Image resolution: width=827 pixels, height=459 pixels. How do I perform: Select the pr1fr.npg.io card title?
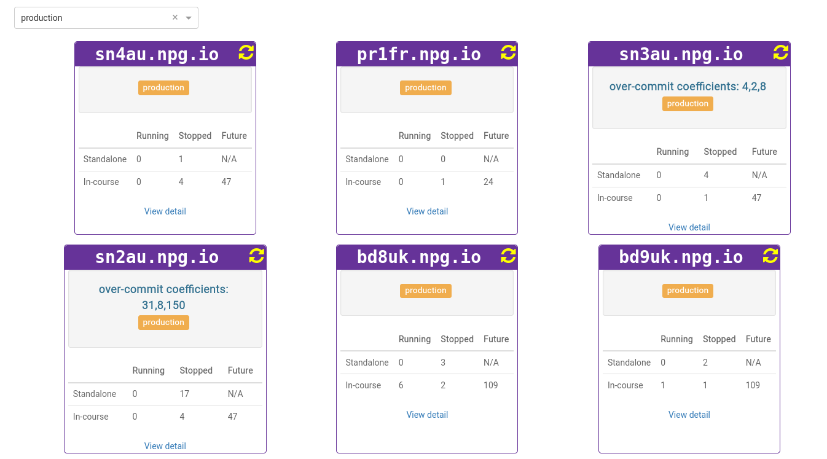[x=419, y=54]
